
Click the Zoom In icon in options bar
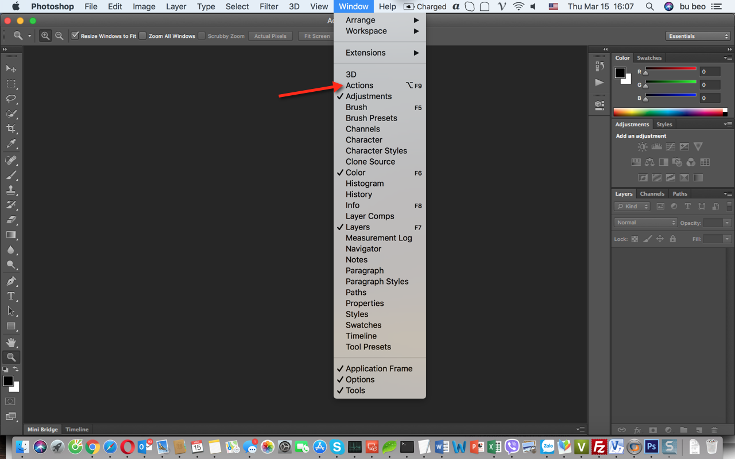[45, 36]
